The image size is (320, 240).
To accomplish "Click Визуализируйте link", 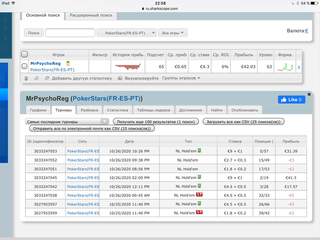I will (x=142, y=78).
